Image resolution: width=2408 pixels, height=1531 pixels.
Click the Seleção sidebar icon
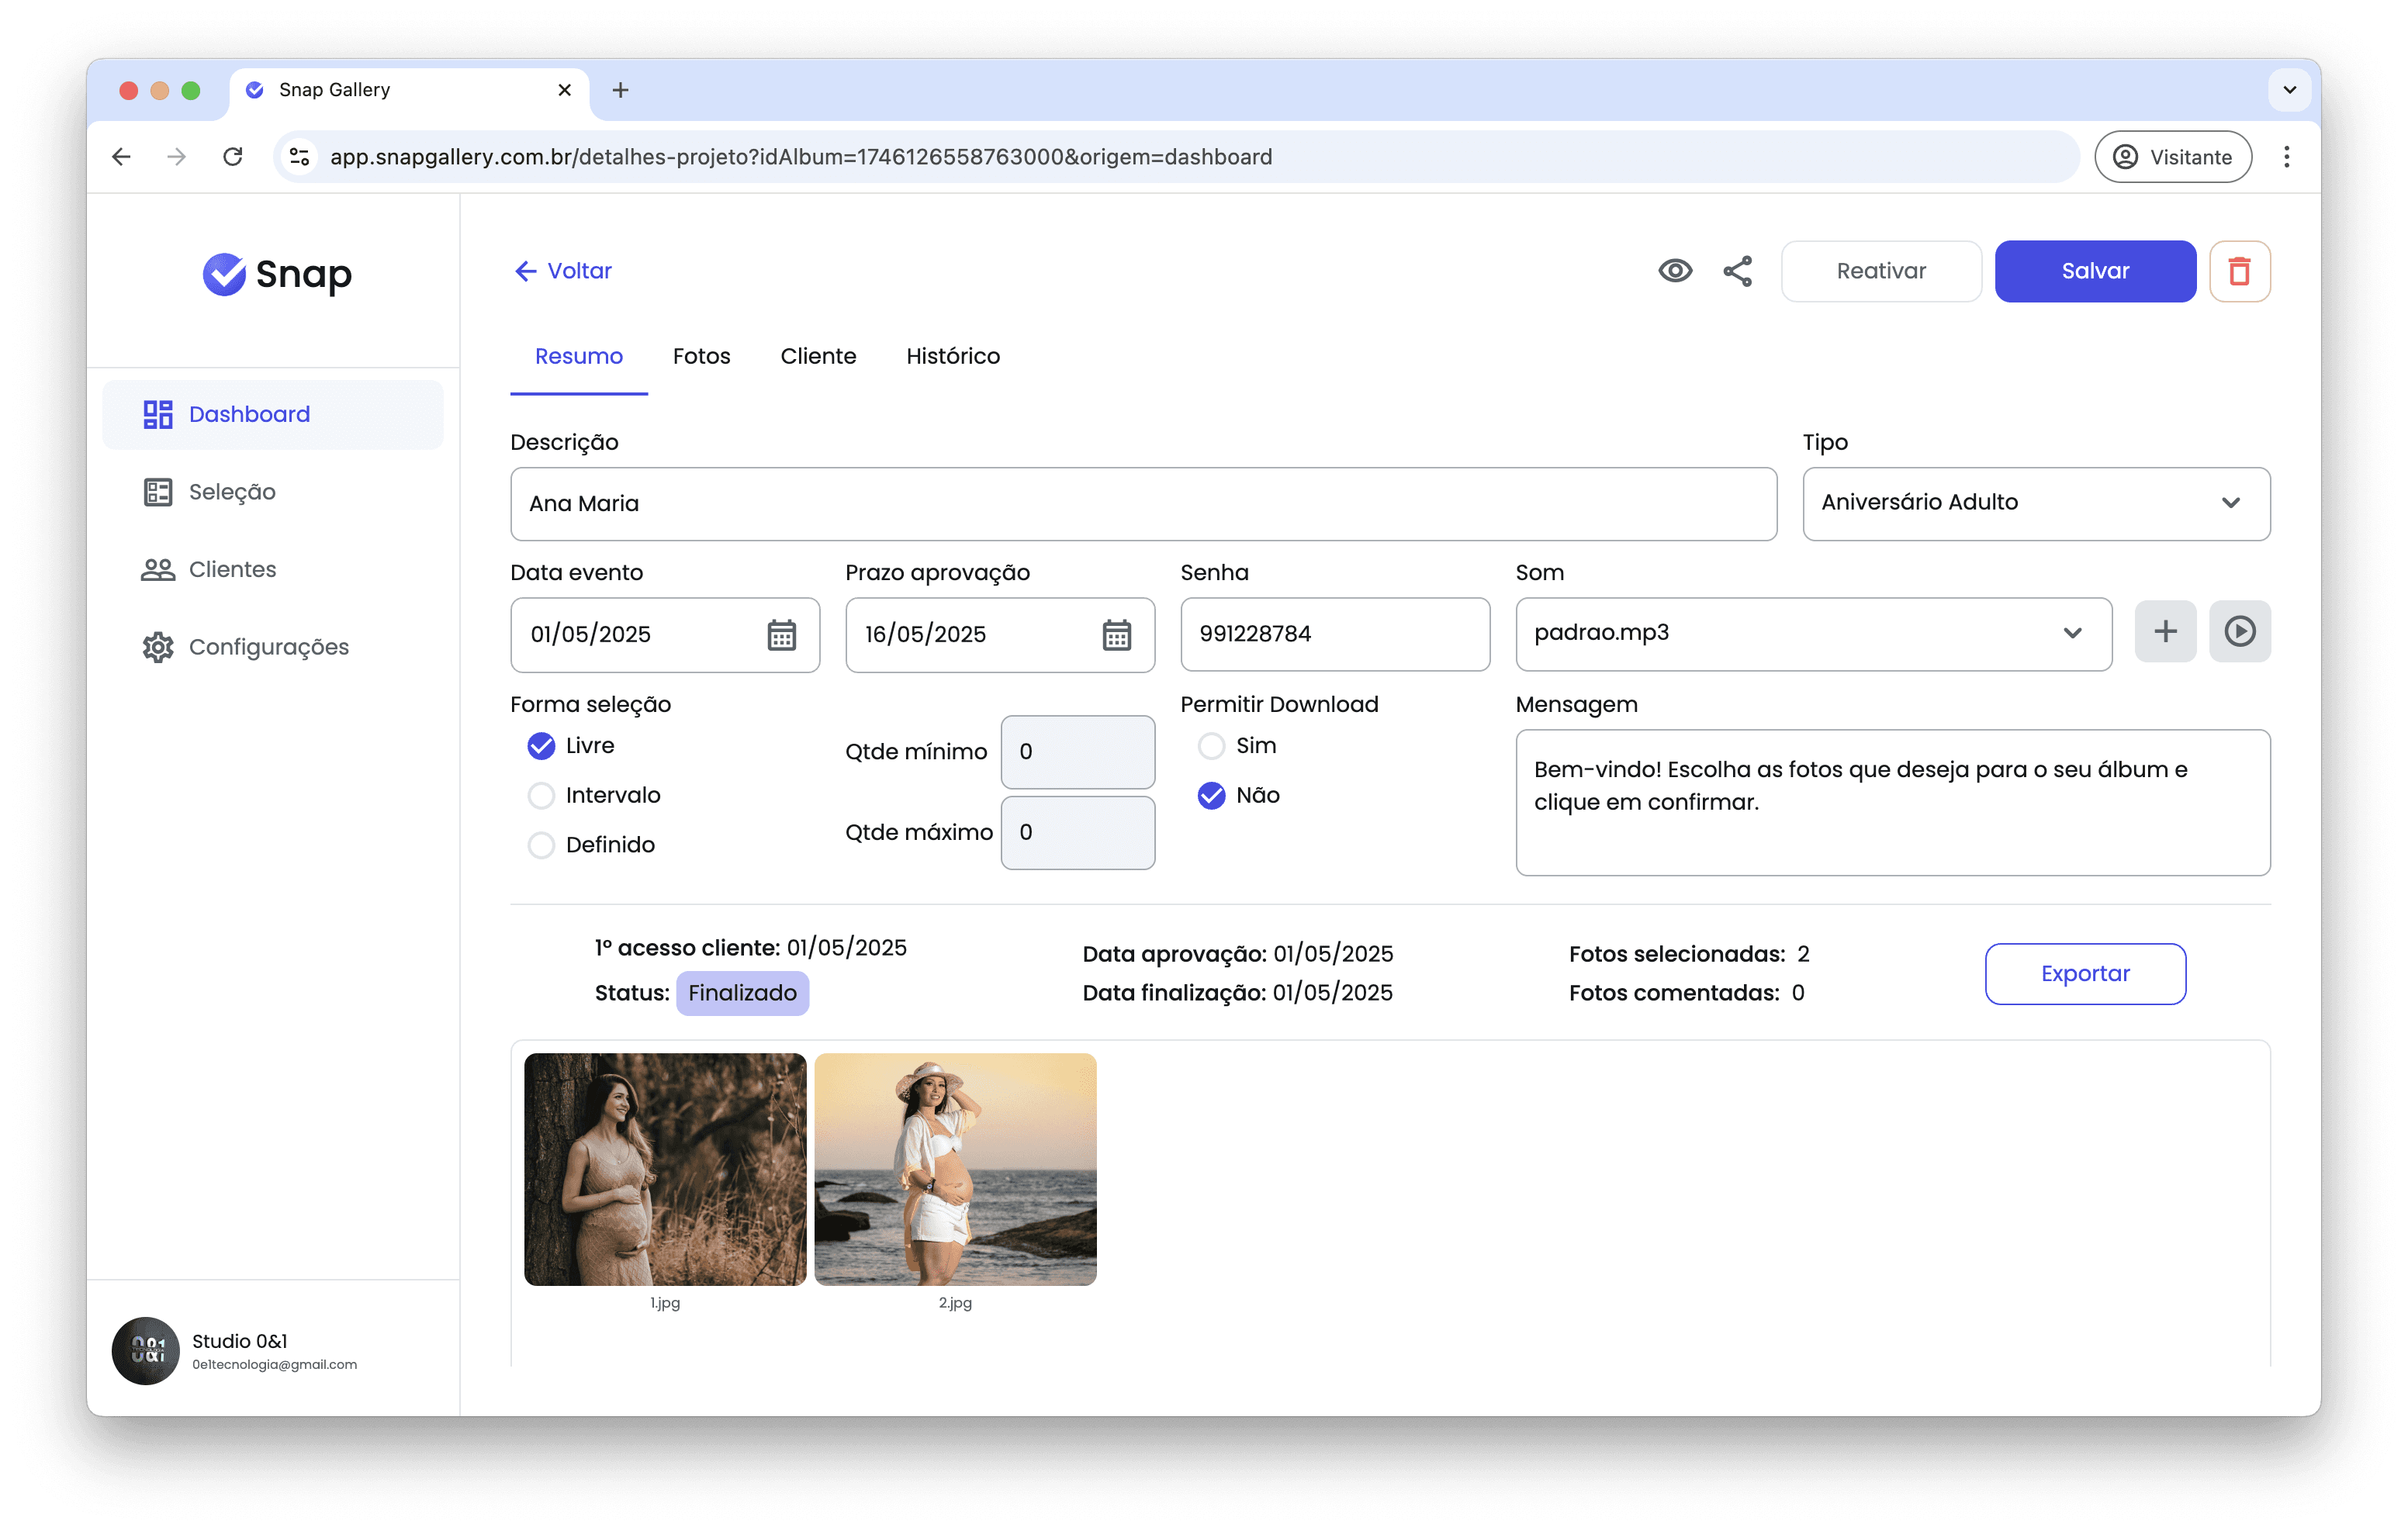pyautogui.click(x=158, y=492)
